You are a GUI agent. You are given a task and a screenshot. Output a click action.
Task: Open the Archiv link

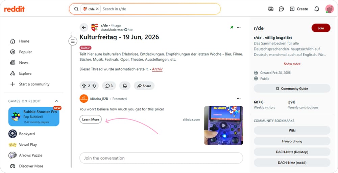tap(157, 69)
